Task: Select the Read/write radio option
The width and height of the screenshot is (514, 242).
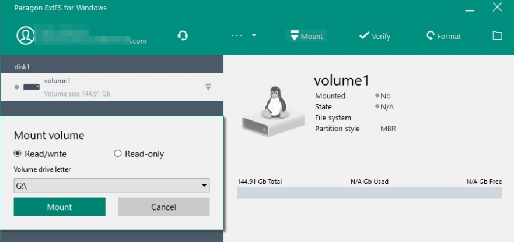Action: pos(40,154)
